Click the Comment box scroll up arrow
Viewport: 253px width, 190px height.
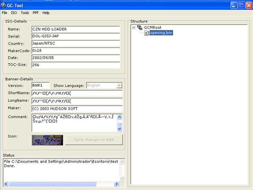click(119, 117)
